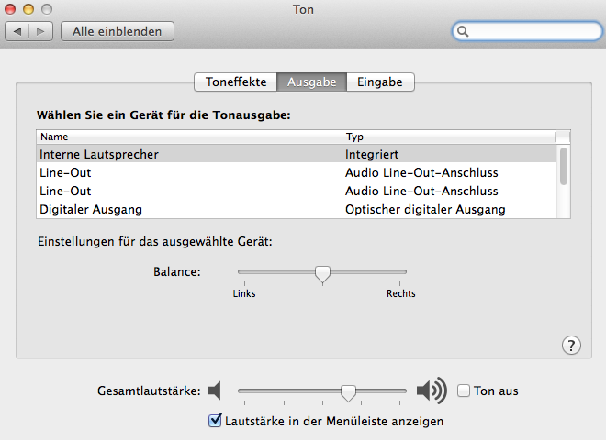Enable the Ton aus mute checkbox
The image size is (606, 440).
464,390
